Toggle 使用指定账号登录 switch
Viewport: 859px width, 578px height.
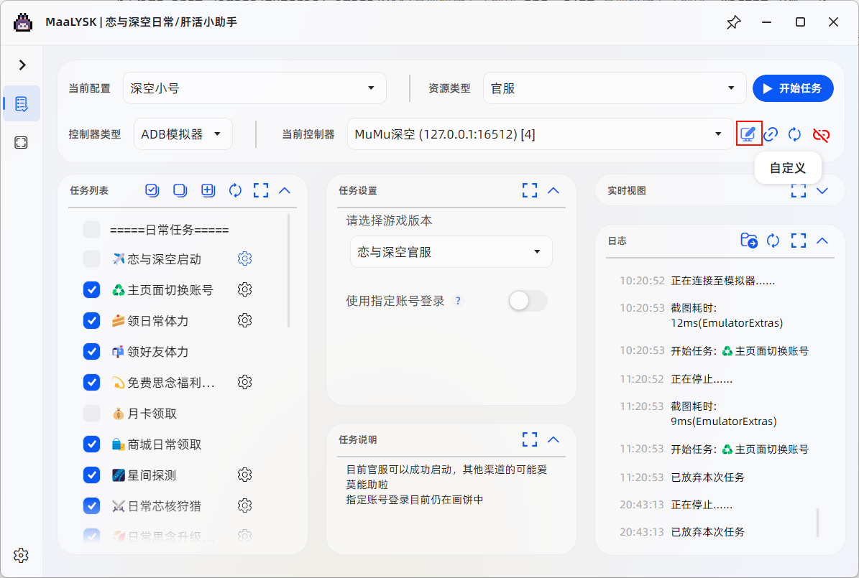pyautogui.click(x=528, y=301)
